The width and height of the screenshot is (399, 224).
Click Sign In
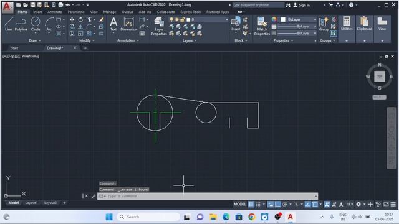click(x=302, y=5)
